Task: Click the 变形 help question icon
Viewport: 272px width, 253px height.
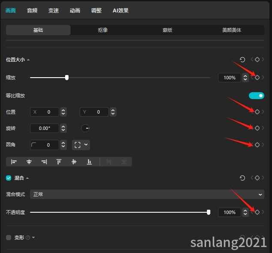Action: point(28,238)
